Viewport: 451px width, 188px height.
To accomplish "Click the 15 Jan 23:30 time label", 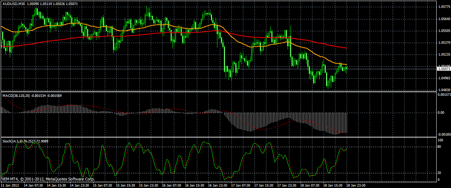I will 149,185.
